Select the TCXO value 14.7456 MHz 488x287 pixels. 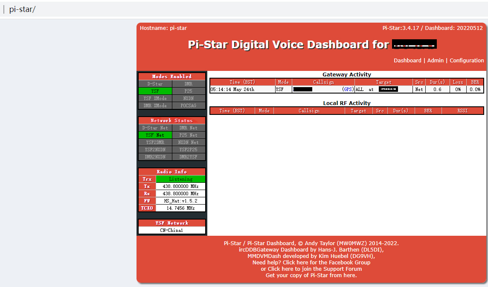click(180, 208)
